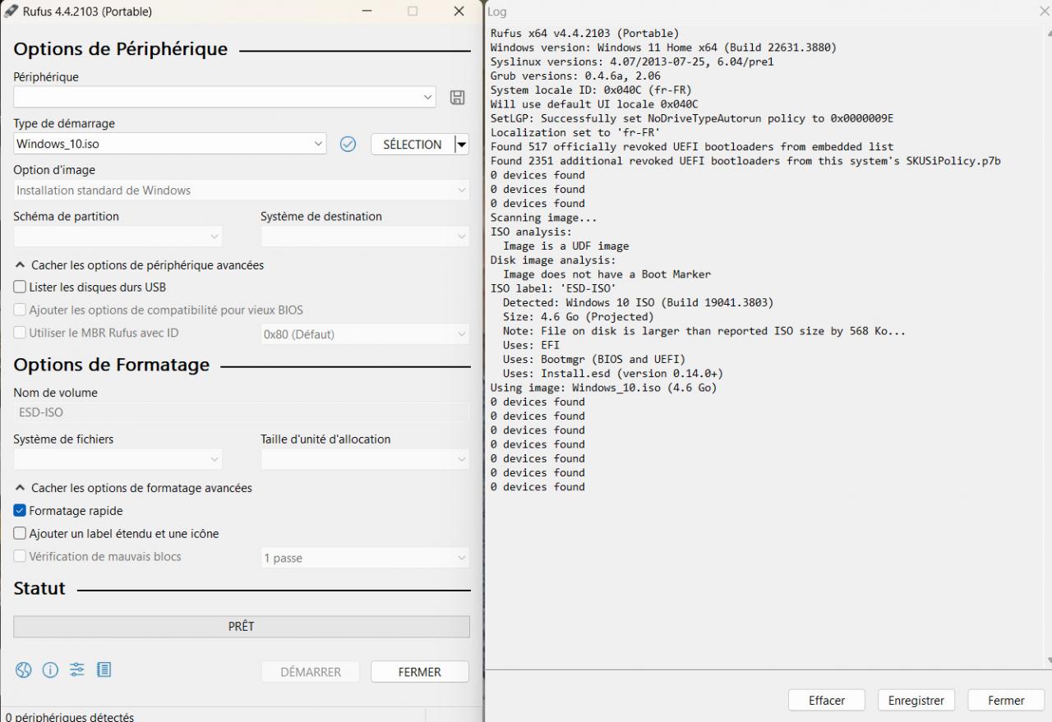
Task: Click the log line 'Image does not have a Boot Marker'
Action: [607, 274]
